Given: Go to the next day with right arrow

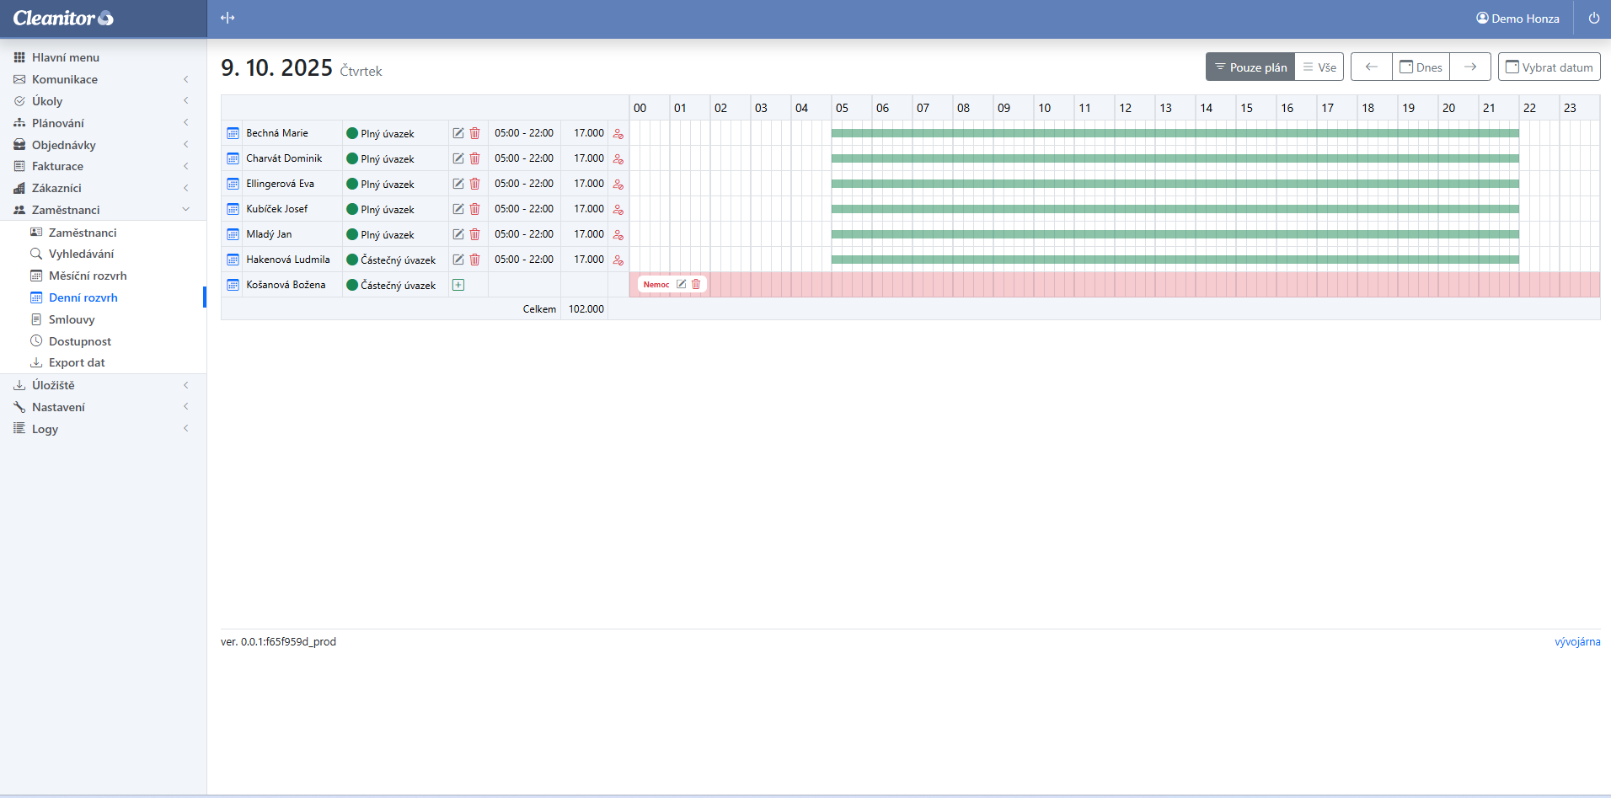Looking at the screenshot, I should click(x=1470, y=67).
